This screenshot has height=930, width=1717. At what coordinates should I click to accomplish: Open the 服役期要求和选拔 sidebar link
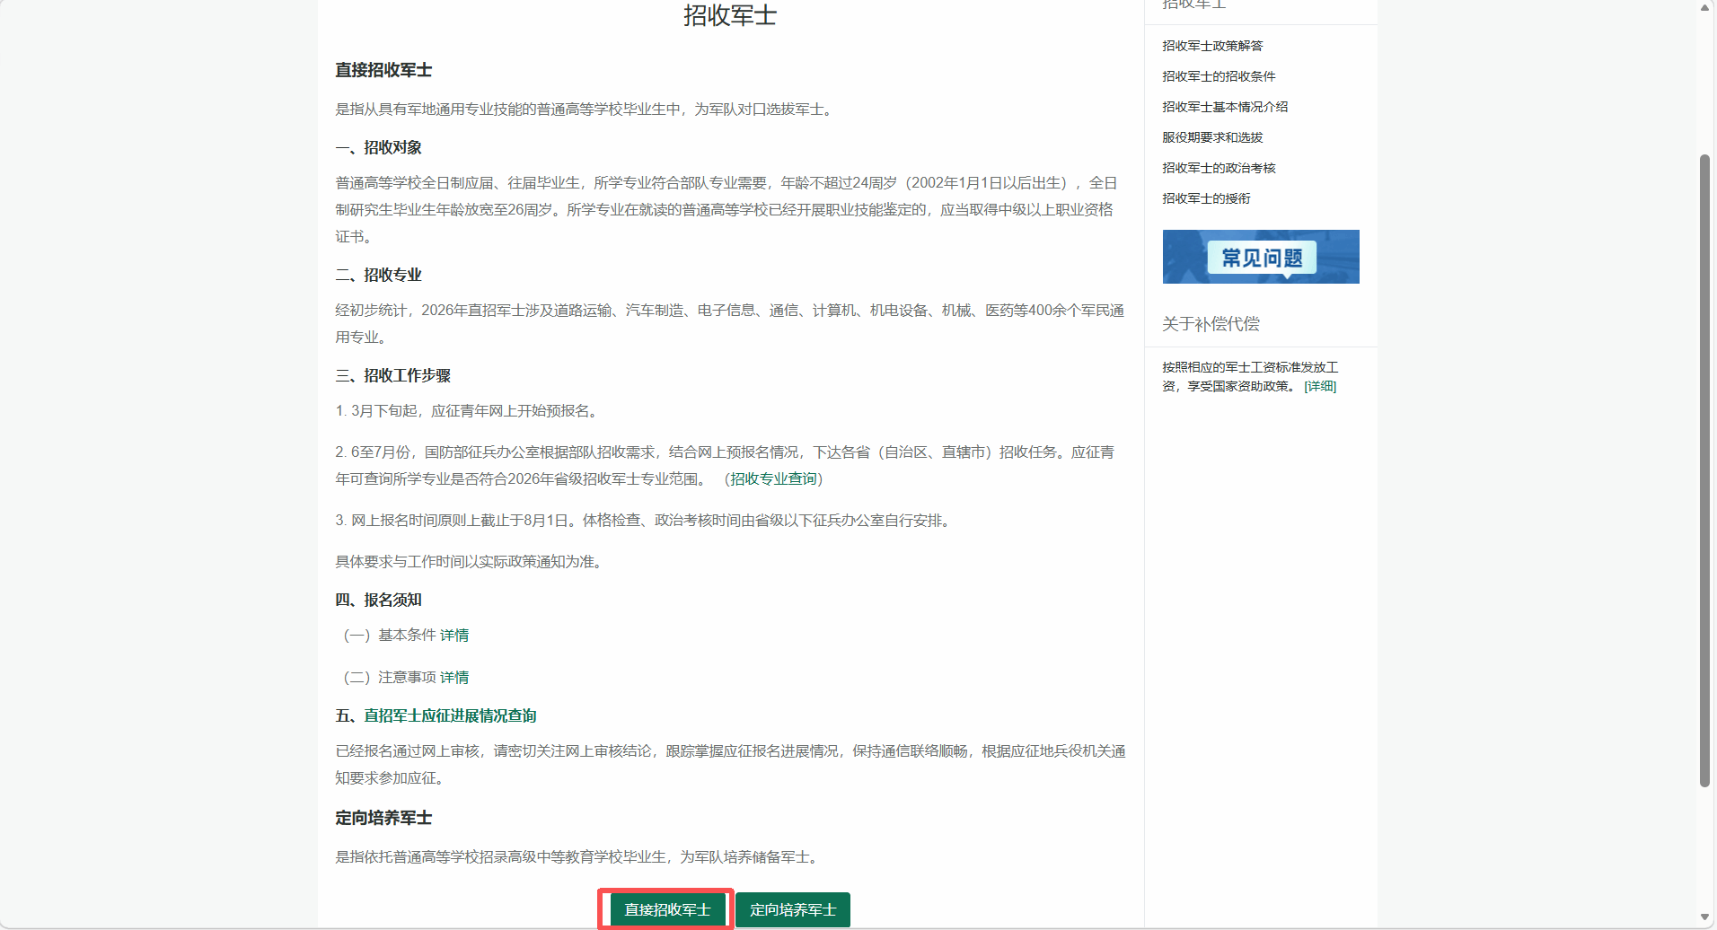tap(1212, 137)
